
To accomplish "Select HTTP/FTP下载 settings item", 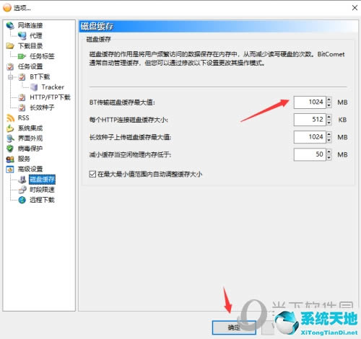I will coord(50,97).
